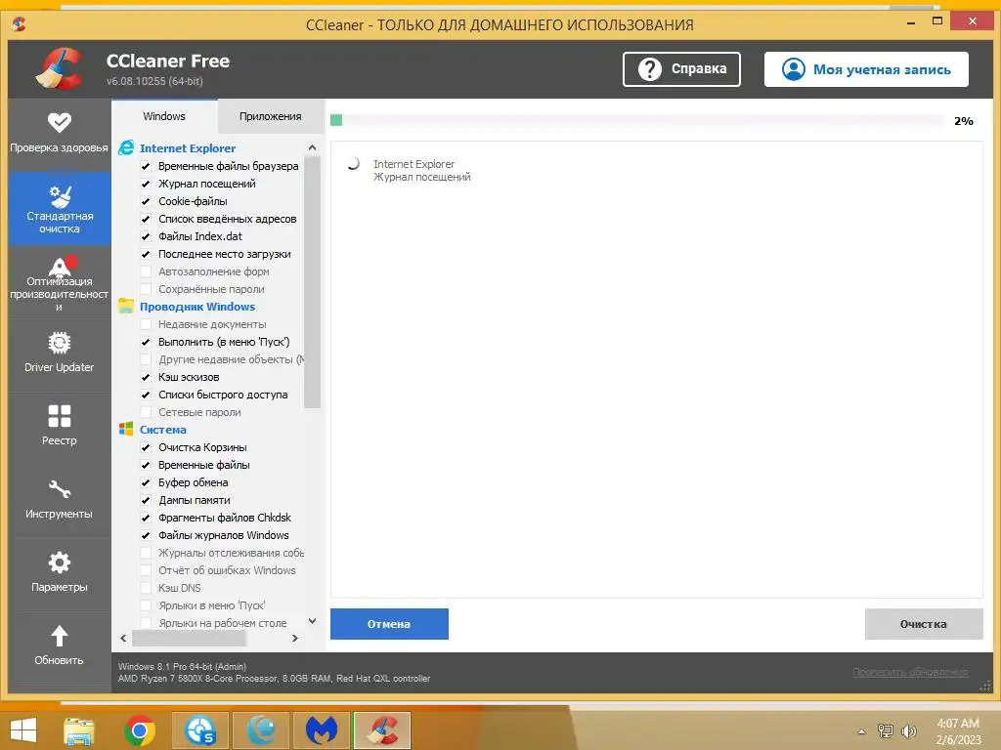Viewport: 1001px width, 750px height.
Task: Click the vertical options list scrollbar
Action: (312, 280)
